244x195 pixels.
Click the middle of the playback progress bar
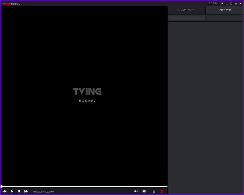[x=84, y=186]
